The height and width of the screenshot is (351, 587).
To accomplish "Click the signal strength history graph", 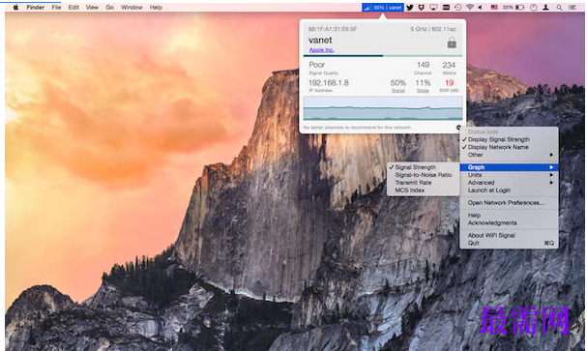I will point(383,108).
